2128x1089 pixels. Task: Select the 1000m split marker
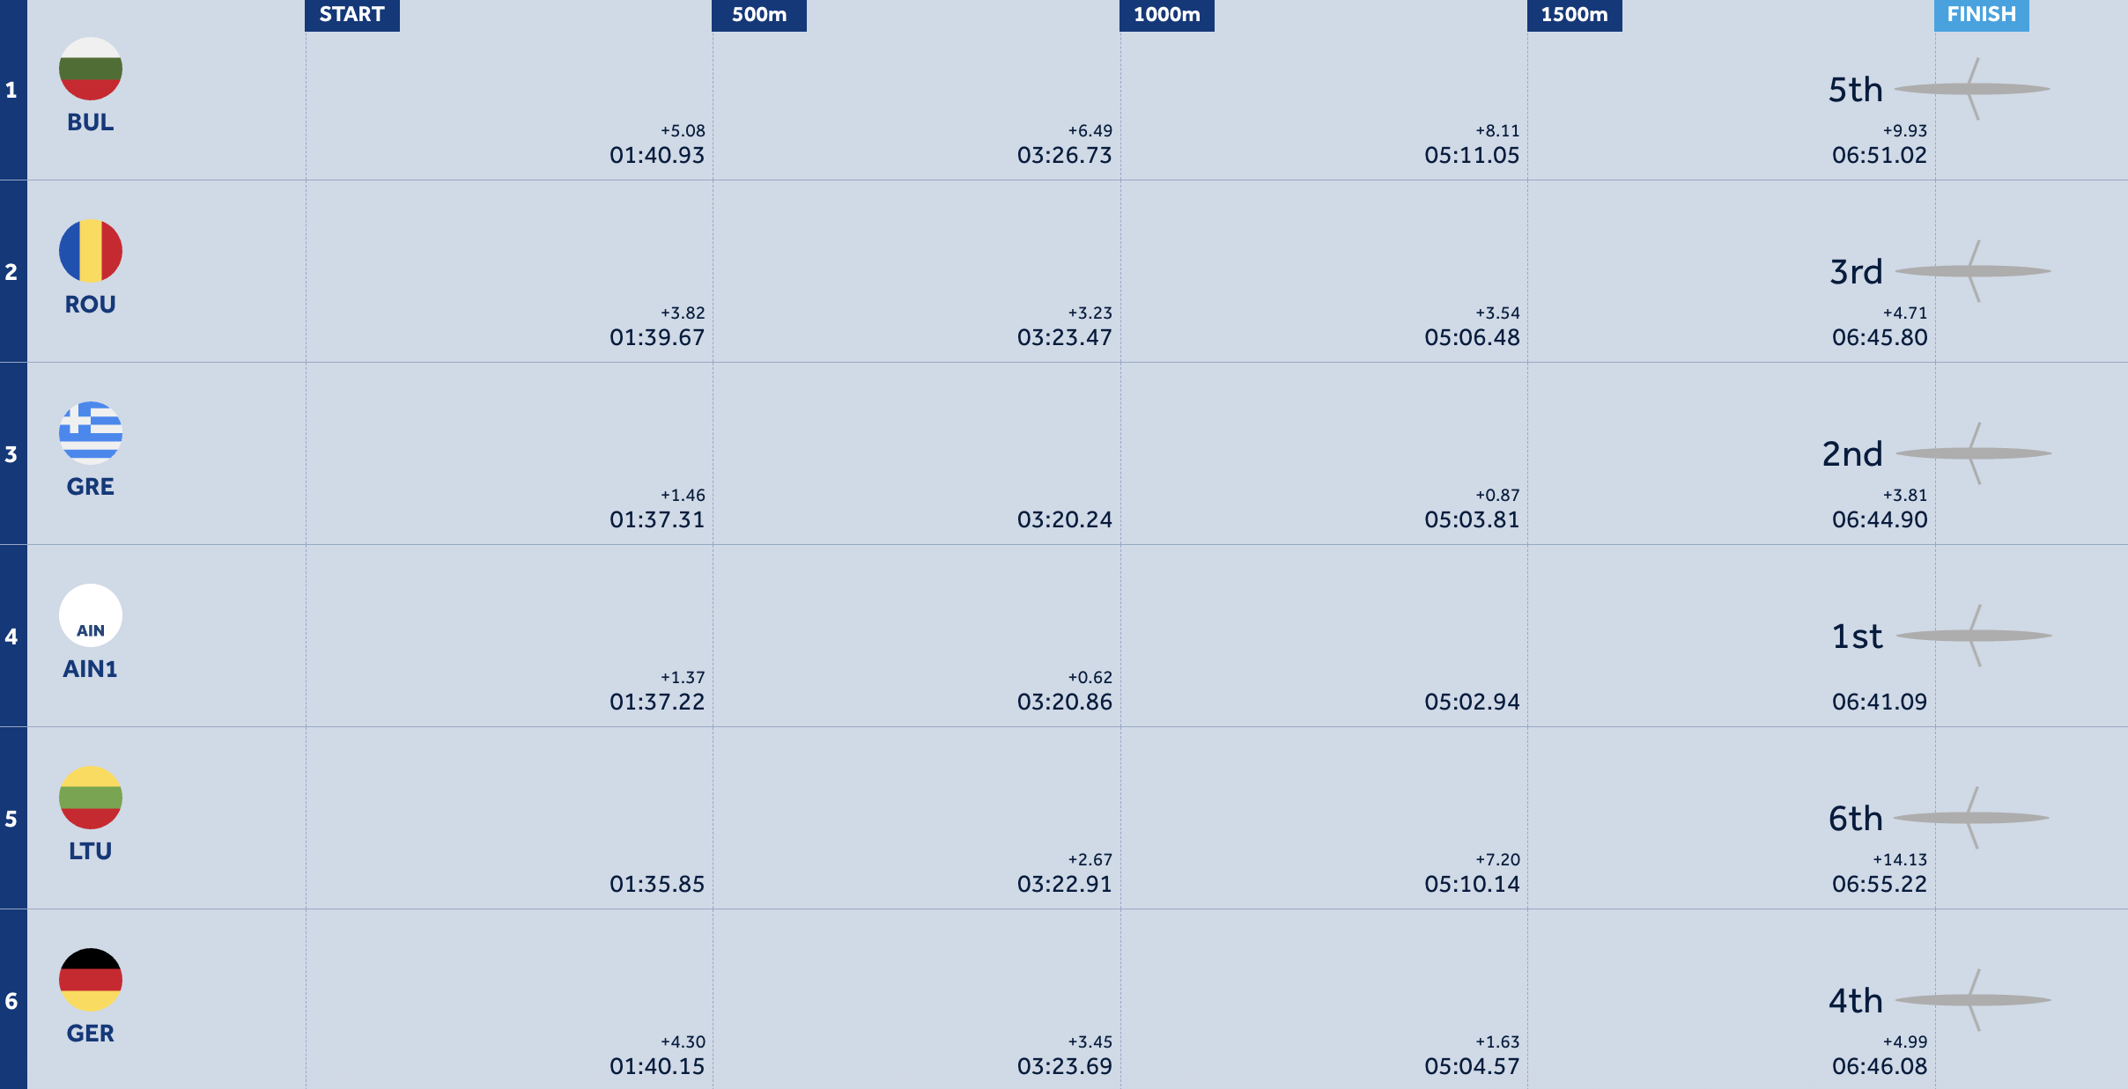tap(1167, 15)
